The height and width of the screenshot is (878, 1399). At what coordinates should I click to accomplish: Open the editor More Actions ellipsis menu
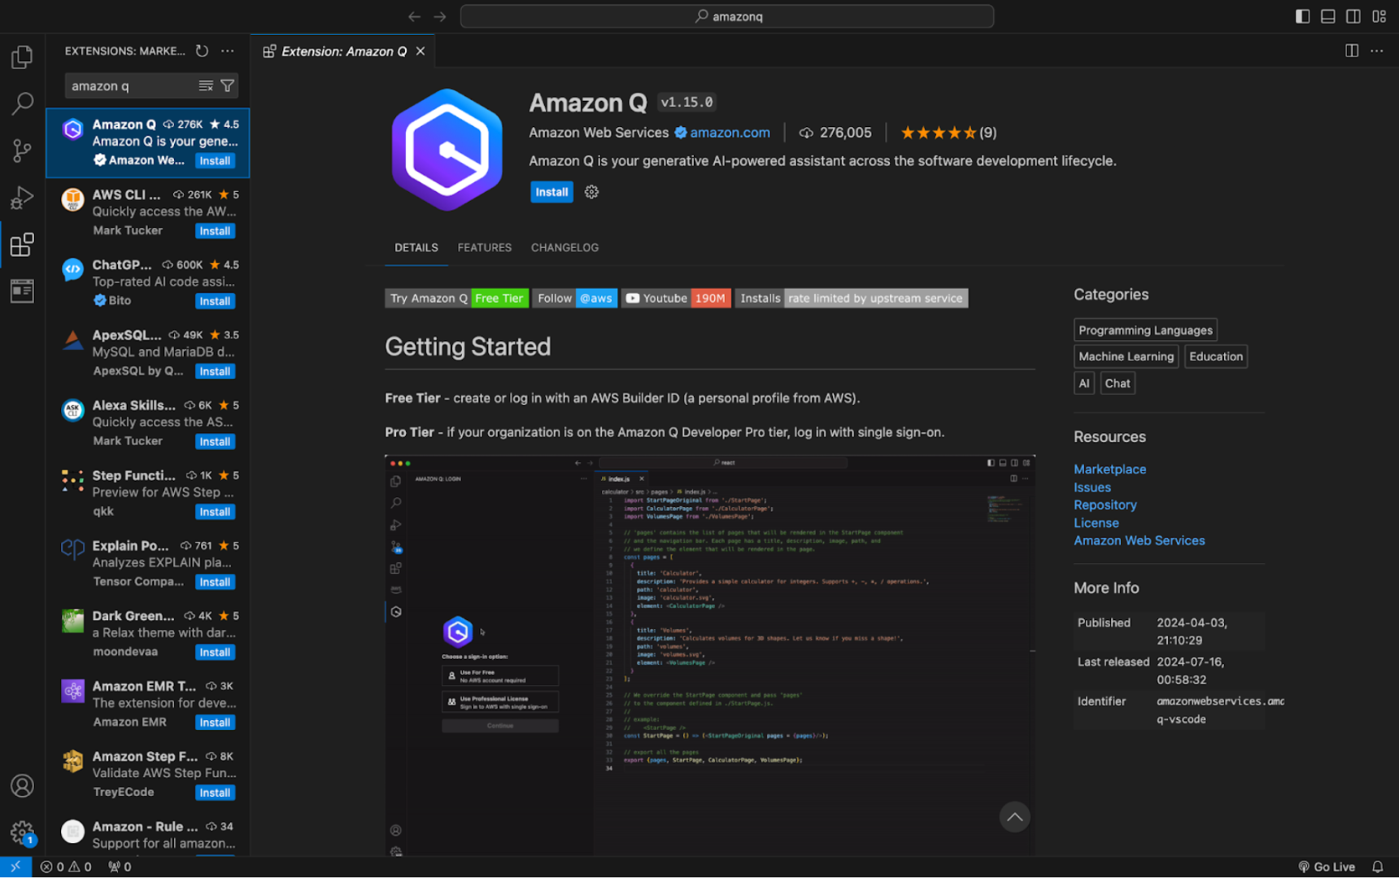click(1377, 50)
